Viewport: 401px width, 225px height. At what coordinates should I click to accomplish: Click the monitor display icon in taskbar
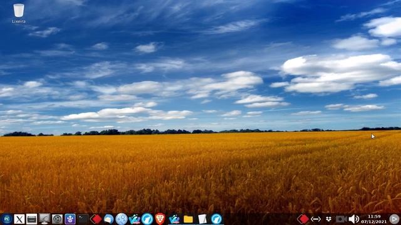[44, 219]
